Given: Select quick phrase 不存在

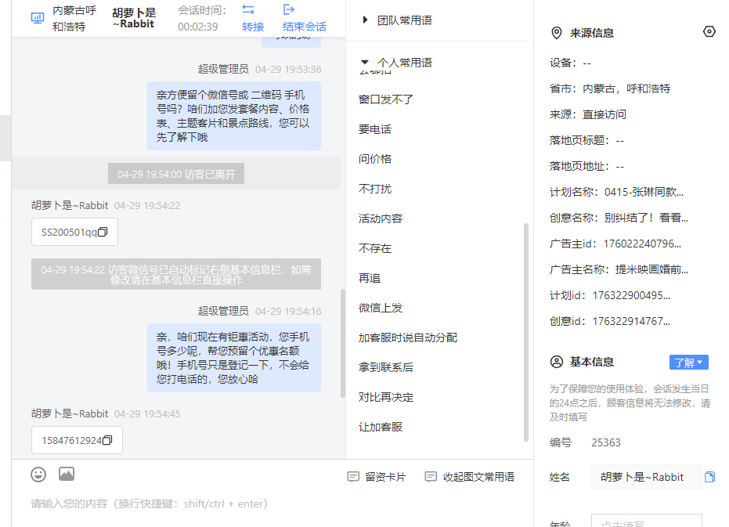Looking at the screenshot, I should 375,248.
